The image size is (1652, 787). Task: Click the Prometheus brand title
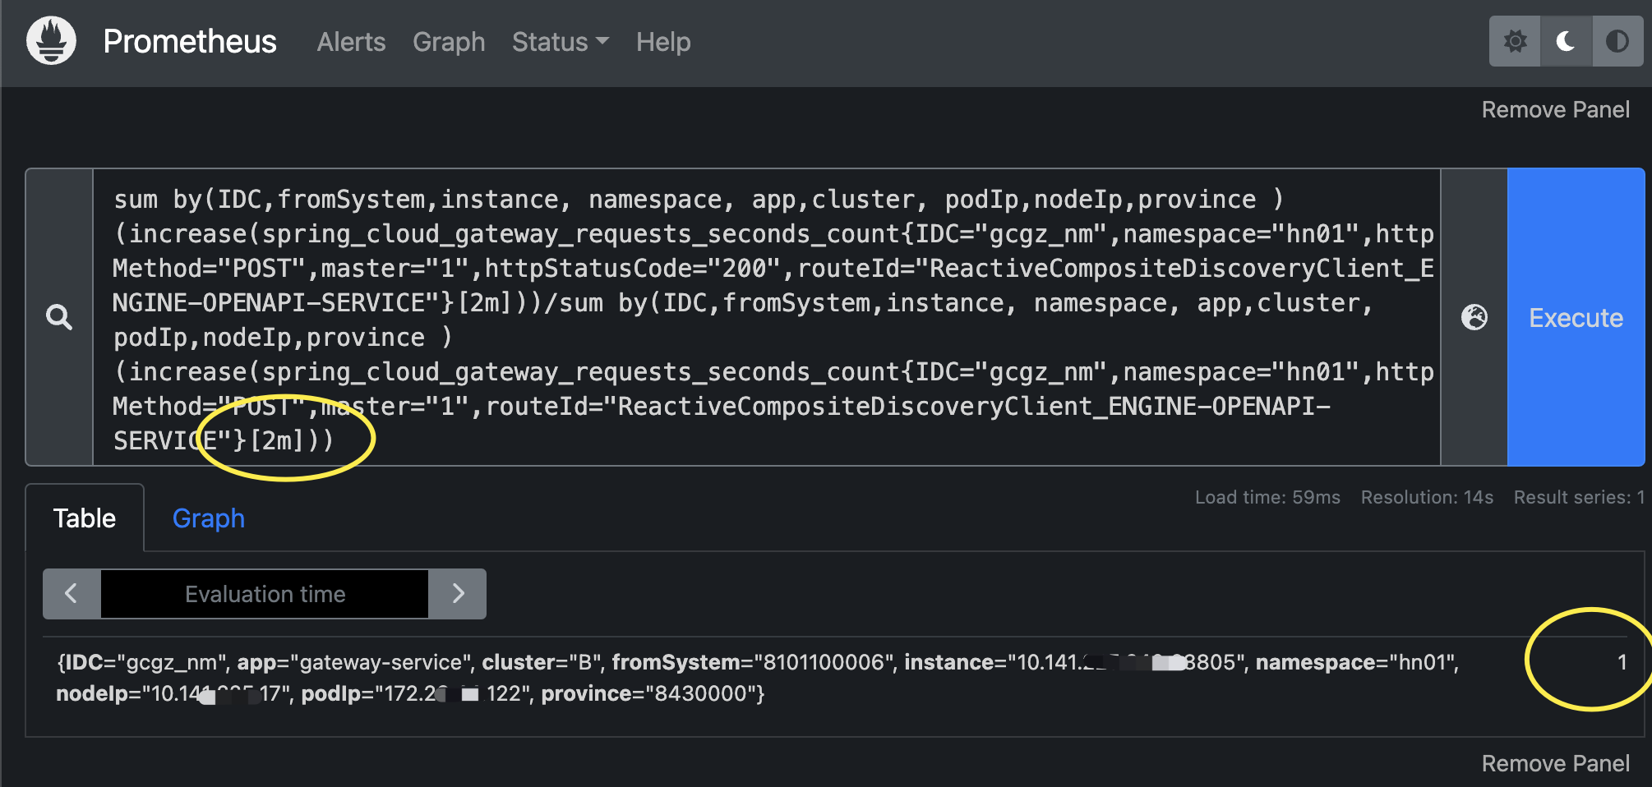coord(190,41)
